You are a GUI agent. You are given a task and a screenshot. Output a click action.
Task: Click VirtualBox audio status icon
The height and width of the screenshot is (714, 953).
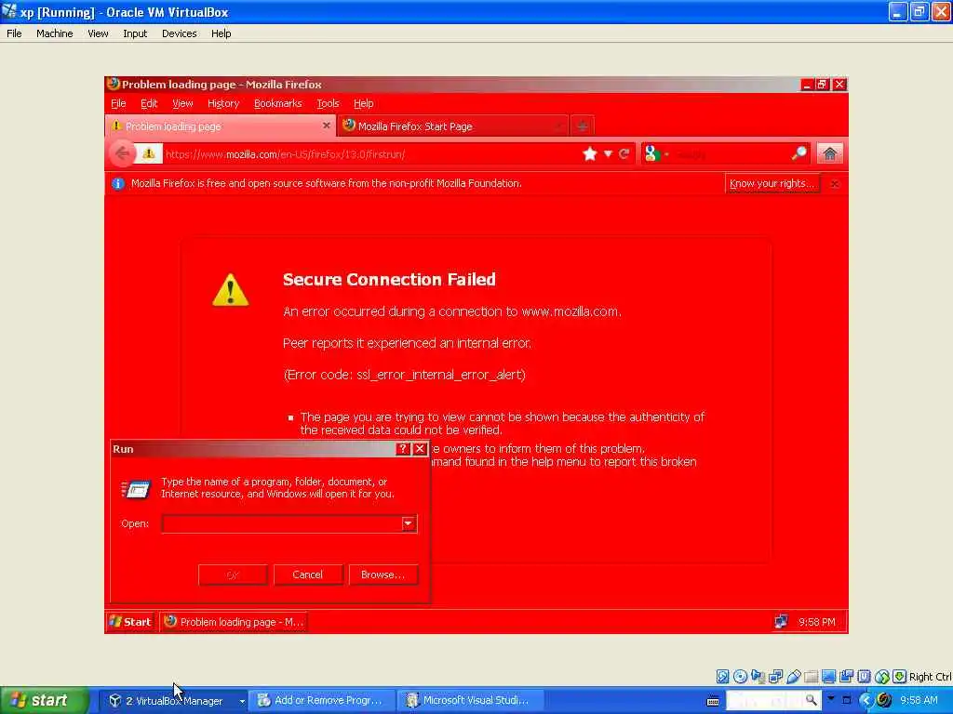(758, 677)
